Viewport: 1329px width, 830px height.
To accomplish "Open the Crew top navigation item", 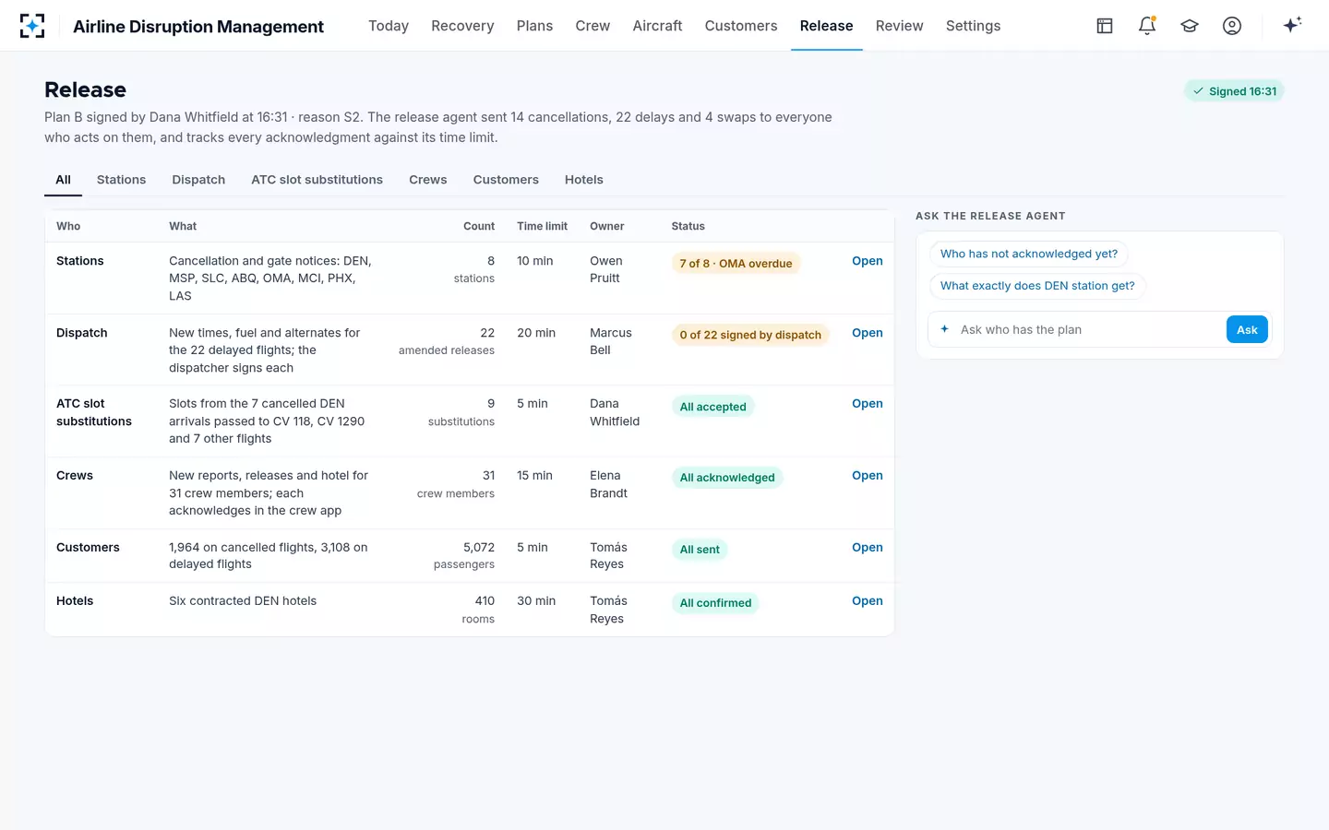I will pyautogui.click(x=593, y=26).
